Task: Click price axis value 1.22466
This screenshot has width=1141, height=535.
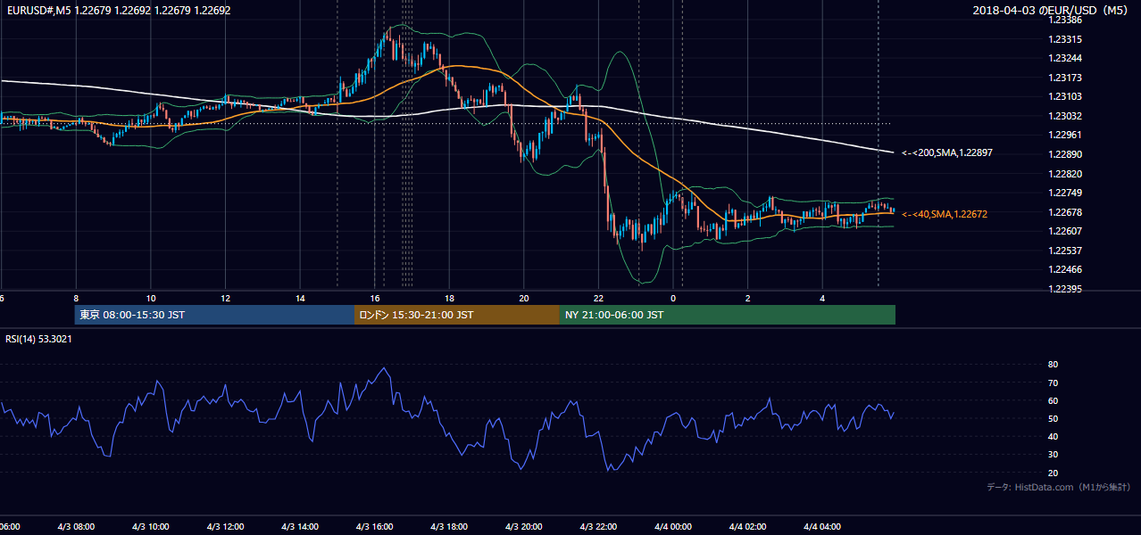Action: tap(1066, 269)
